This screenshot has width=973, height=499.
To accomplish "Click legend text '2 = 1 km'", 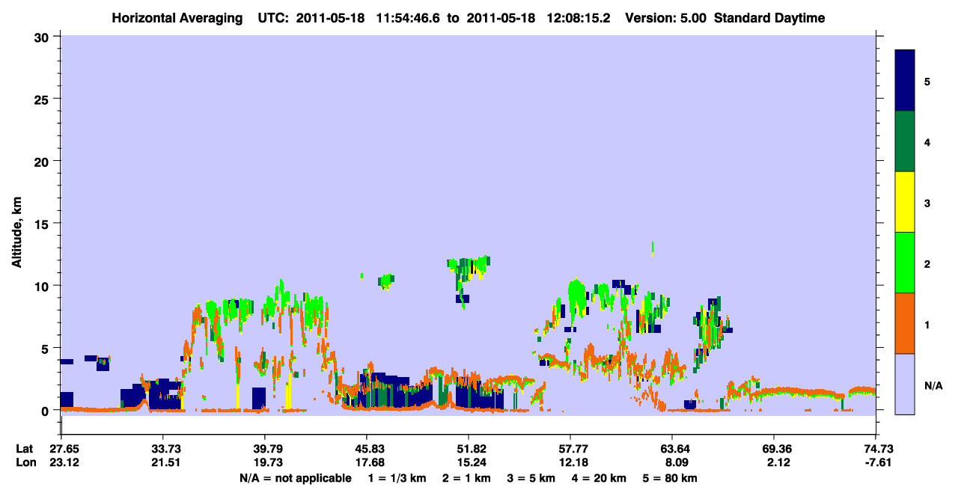I will click(x=469, y=478).
